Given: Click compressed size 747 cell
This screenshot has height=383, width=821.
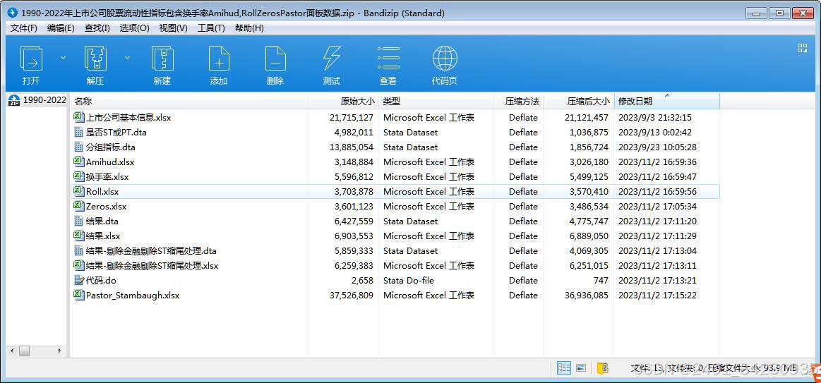Looking at the screenshot, I should (x=601, y=281).
